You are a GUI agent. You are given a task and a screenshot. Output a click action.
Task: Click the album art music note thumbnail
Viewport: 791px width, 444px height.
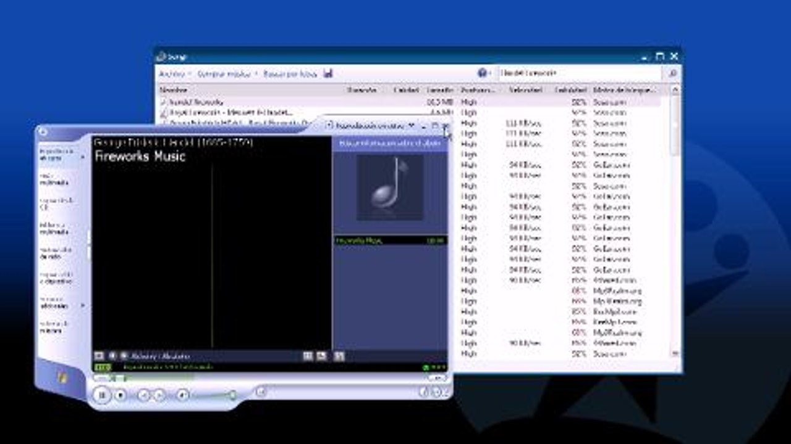[390, 187]
